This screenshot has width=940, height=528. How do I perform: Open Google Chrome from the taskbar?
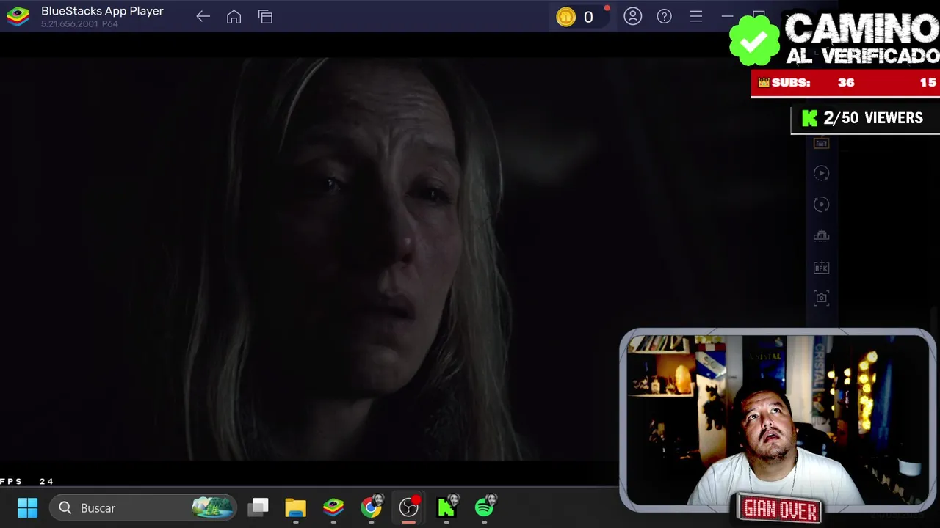(372, 507)
